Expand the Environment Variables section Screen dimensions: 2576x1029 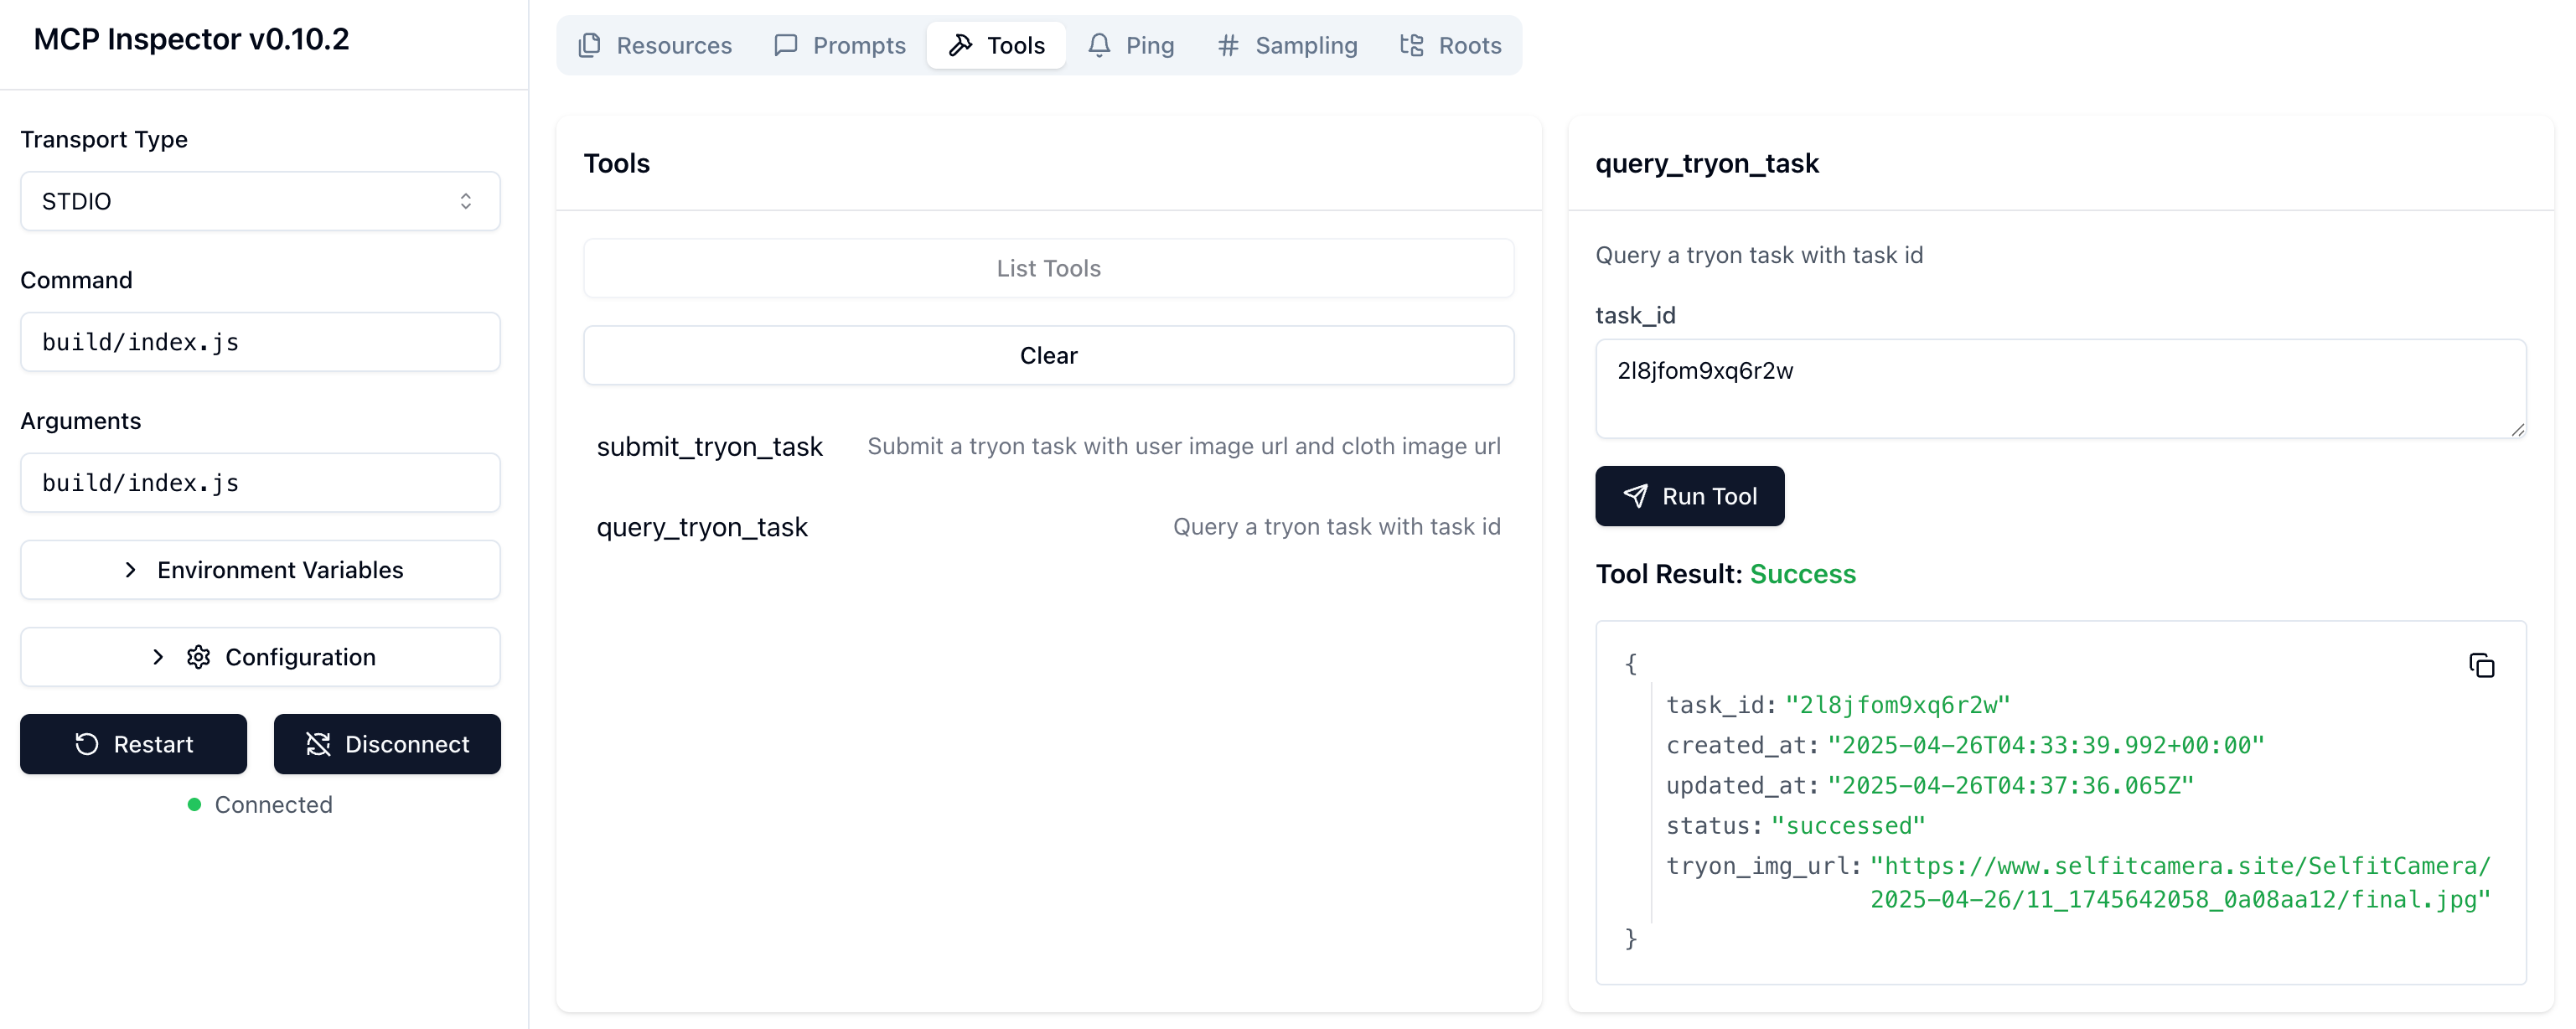(260, 570)
